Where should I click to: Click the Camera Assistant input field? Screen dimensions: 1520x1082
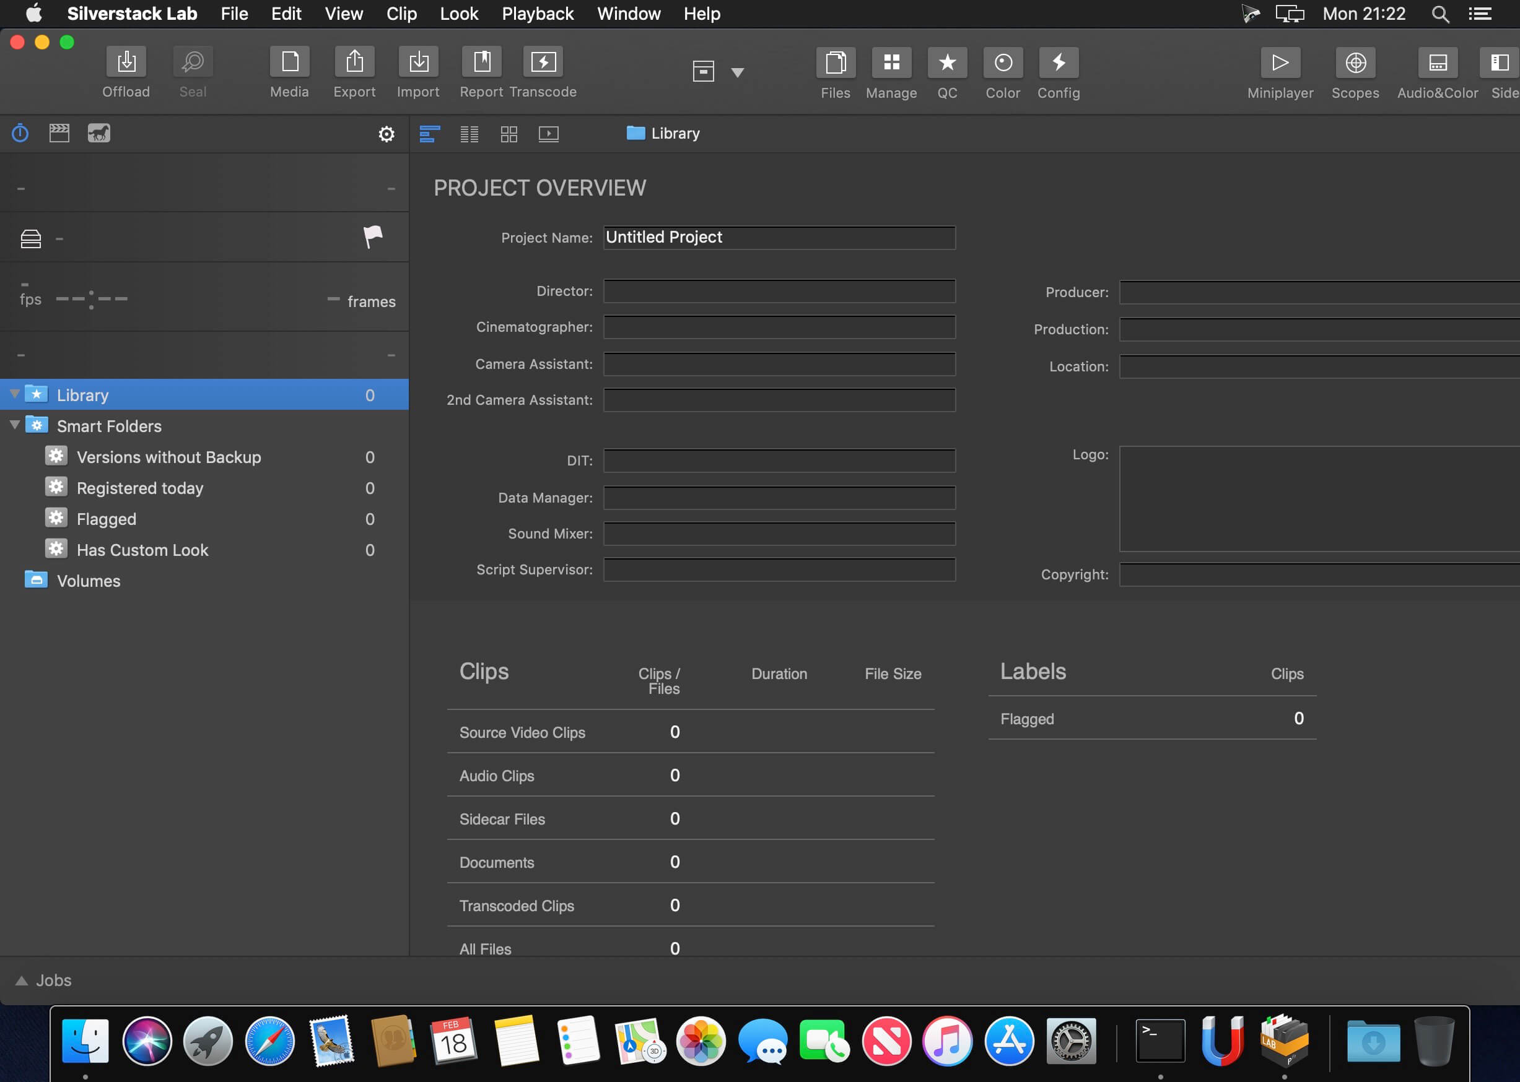pos(779,364)
